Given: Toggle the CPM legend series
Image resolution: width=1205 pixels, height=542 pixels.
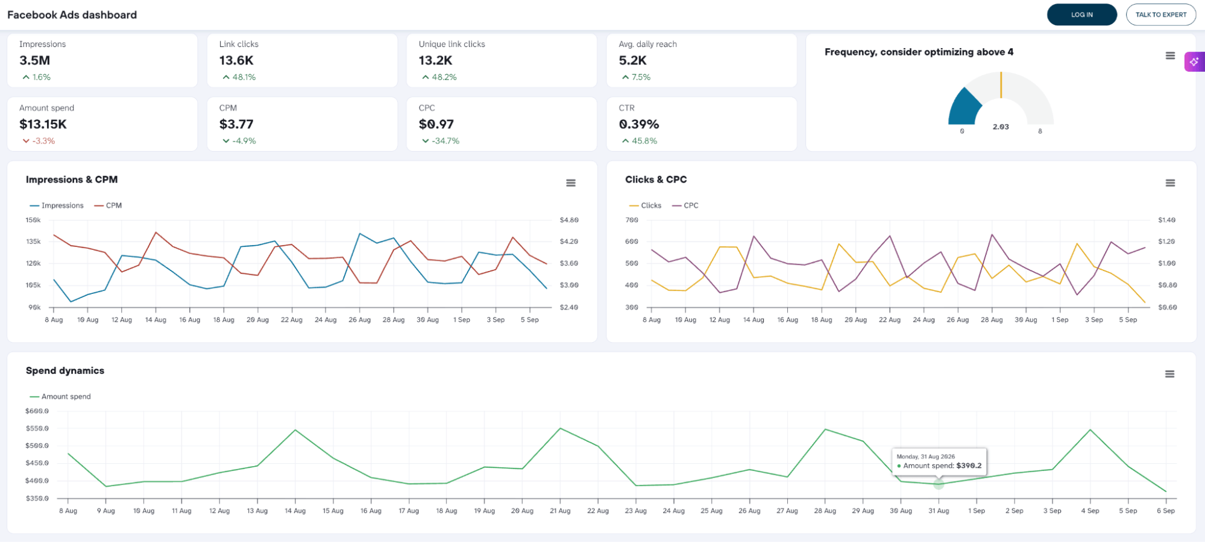Looking at the screenshot, I should [108, 205].
